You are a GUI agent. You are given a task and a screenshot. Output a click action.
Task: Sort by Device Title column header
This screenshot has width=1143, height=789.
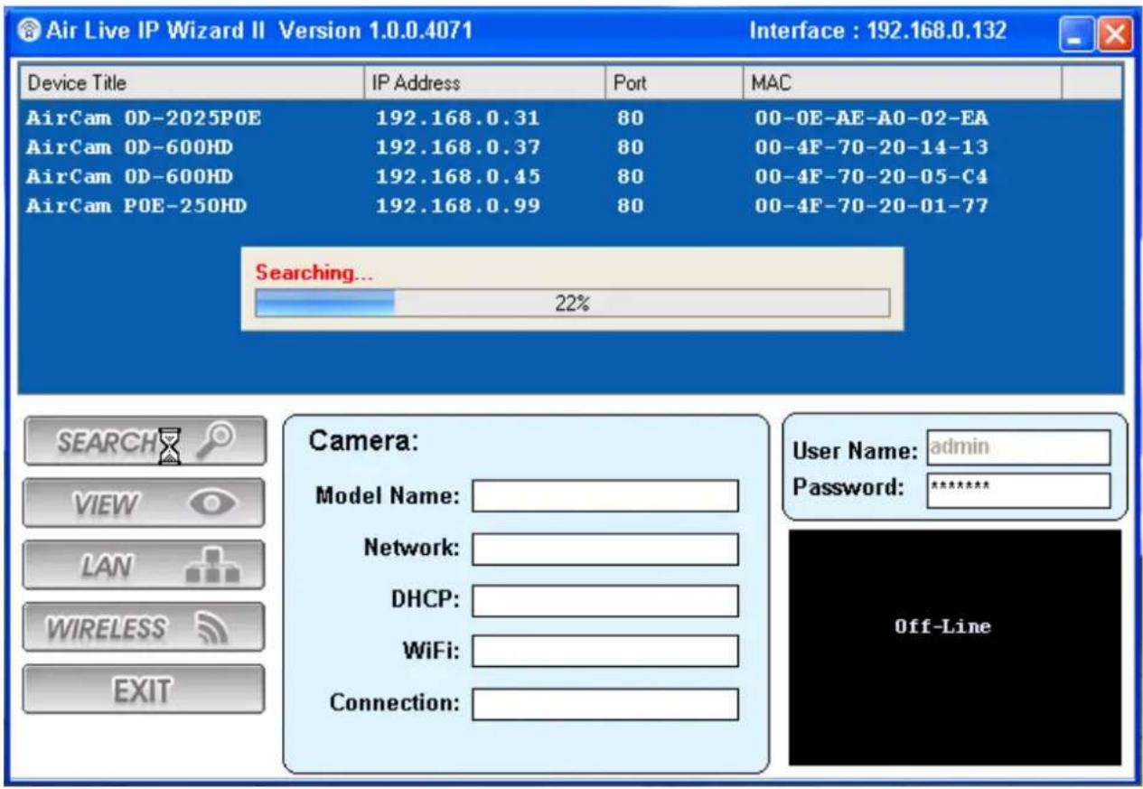tap(192, 83)
